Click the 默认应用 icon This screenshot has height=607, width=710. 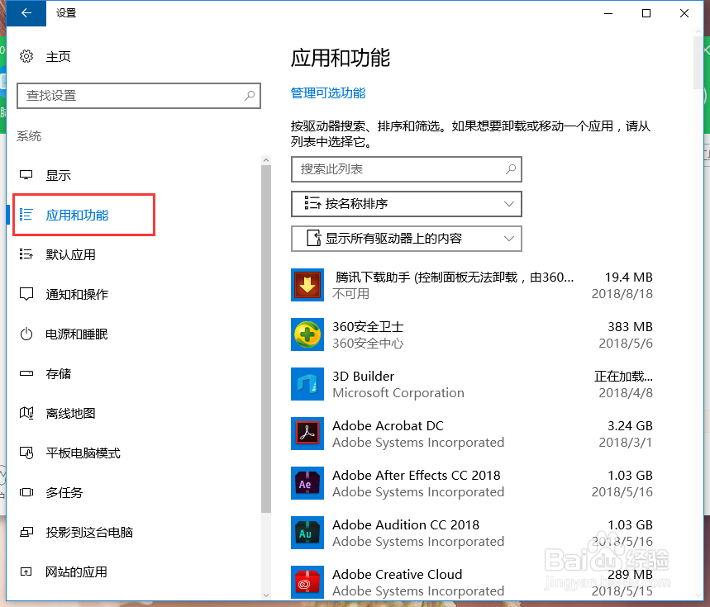(x=26, y=254)
